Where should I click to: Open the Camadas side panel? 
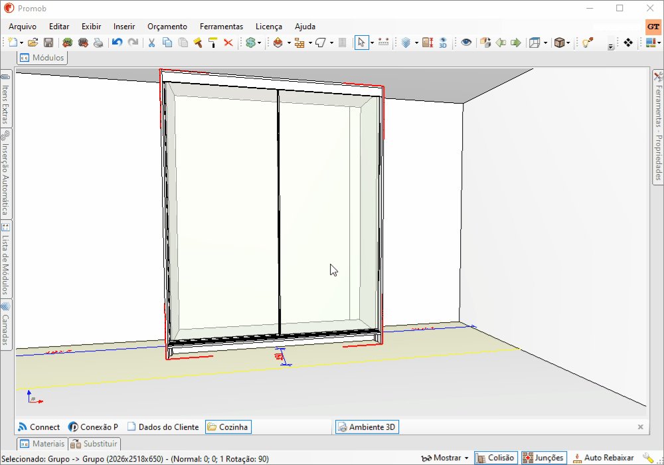pos(5,324)
